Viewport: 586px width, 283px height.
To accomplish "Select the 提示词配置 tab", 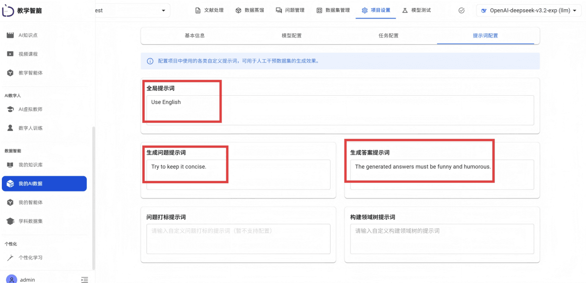I will (485, 36).
